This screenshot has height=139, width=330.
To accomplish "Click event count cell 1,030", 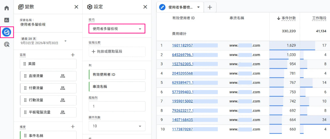I will [284, 55].
